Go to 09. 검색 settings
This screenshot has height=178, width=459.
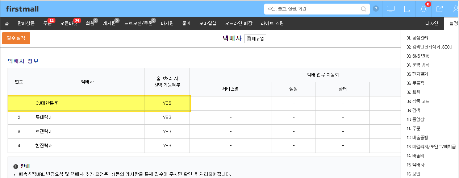pos(413,110)
